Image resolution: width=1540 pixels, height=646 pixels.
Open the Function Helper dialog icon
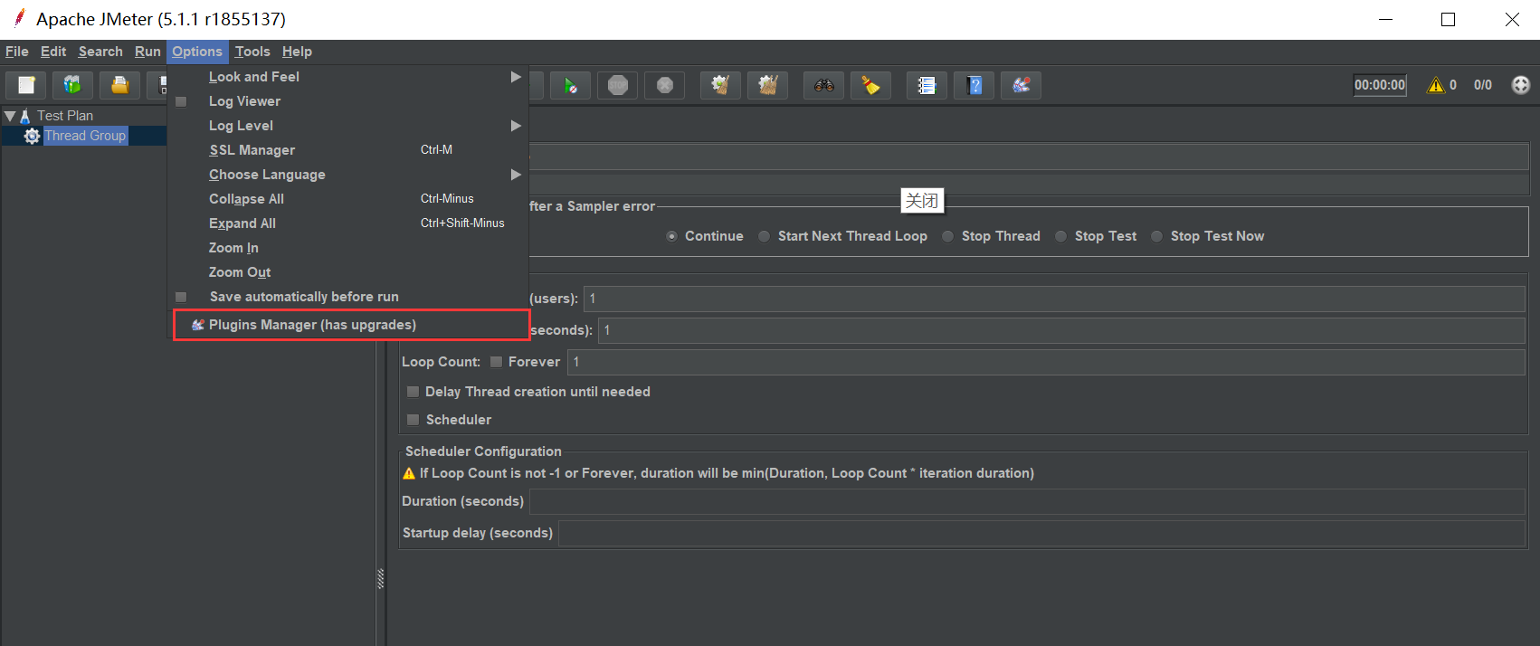coord(927,85)
